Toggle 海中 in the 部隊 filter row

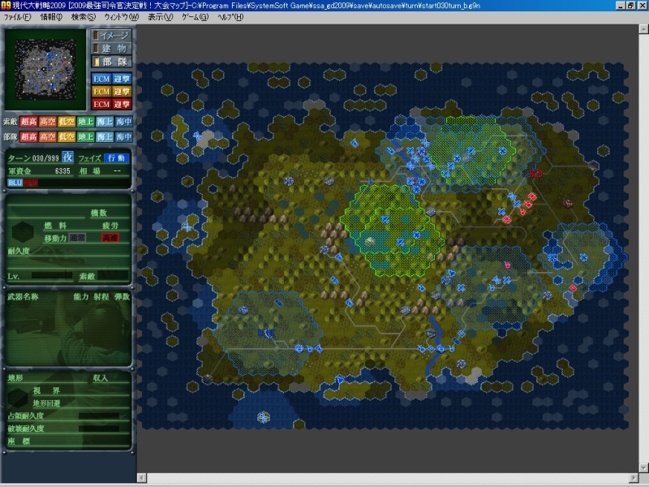(x=124, y=136)
